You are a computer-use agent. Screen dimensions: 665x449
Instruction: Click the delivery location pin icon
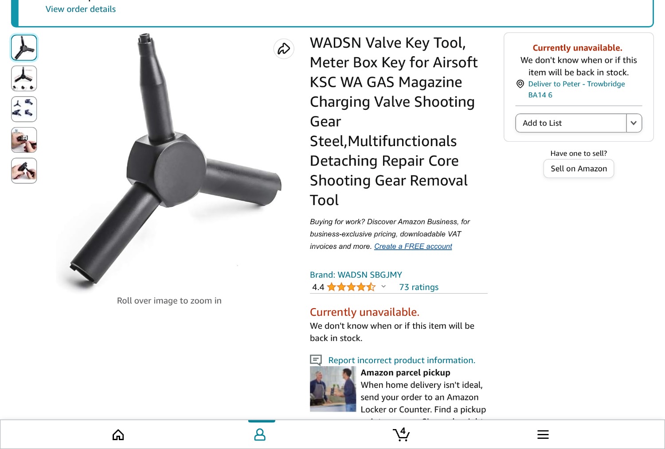tap(520, 84)
